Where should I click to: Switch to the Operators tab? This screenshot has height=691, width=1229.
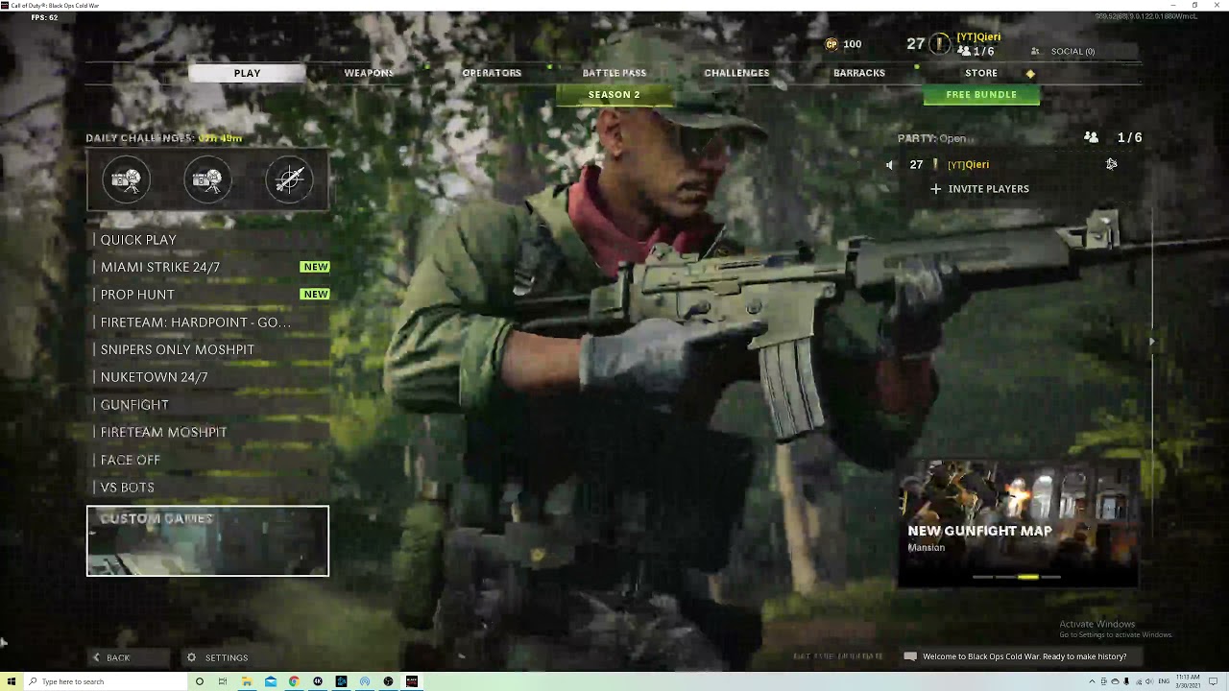click(492, 73)
